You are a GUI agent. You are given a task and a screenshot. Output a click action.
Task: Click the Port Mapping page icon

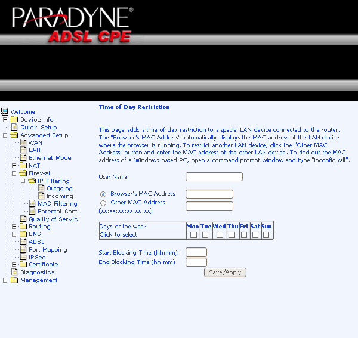tap(23, 249)
